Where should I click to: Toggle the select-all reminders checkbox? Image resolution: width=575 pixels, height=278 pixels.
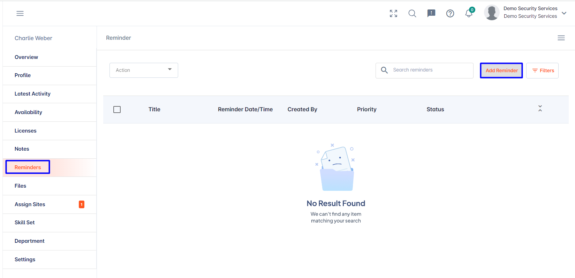pyautogui.click(x=117, y=110)
